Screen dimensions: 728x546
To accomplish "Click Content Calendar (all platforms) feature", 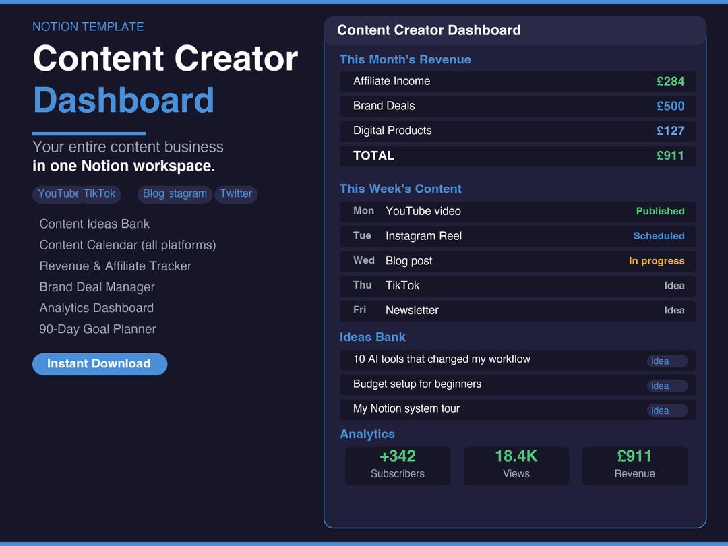I will (127, 245).
